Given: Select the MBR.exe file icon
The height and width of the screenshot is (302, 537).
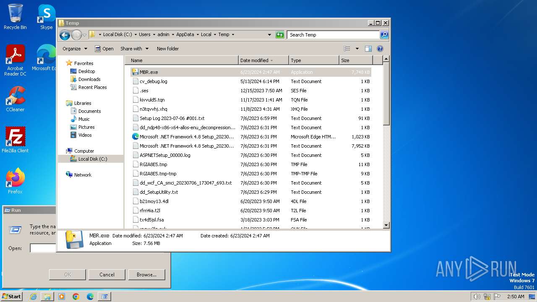Looking at the screenshot, I should coord(135,72).
